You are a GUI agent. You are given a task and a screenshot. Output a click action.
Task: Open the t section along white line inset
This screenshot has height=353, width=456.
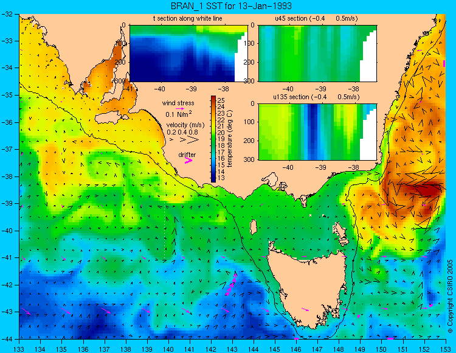[188, 54]
